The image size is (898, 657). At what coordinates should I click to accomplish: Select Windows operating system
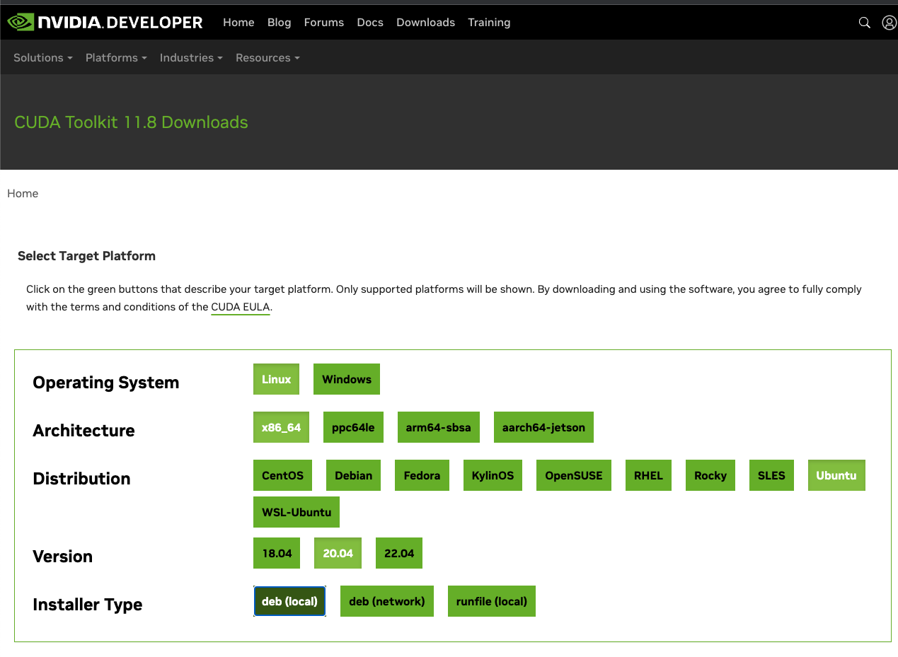click(347, 379)
